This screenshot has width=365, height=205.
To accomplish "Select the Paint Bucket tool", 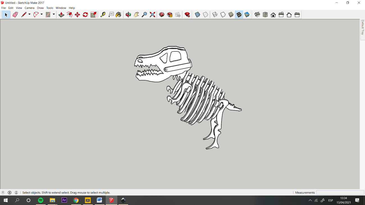I will (x=118, y=15).
